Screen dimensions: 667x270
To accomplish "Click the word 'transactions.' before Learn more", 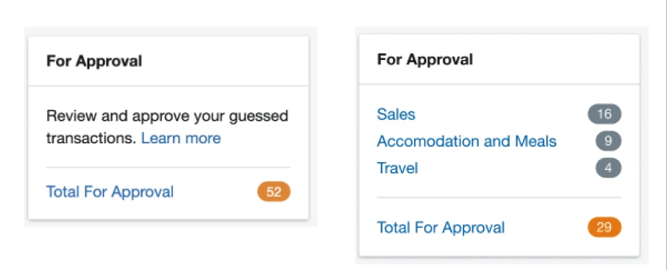I will point(91,139).
